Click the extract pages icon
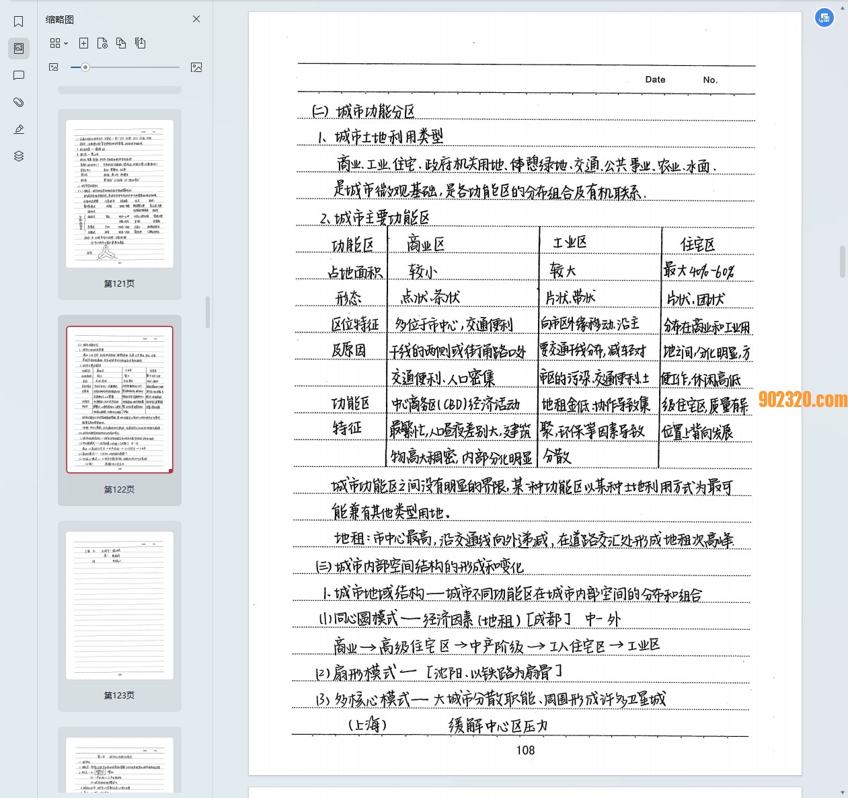Image resolution: width=848 pixels, height=798 pixels. pos(140,42)
